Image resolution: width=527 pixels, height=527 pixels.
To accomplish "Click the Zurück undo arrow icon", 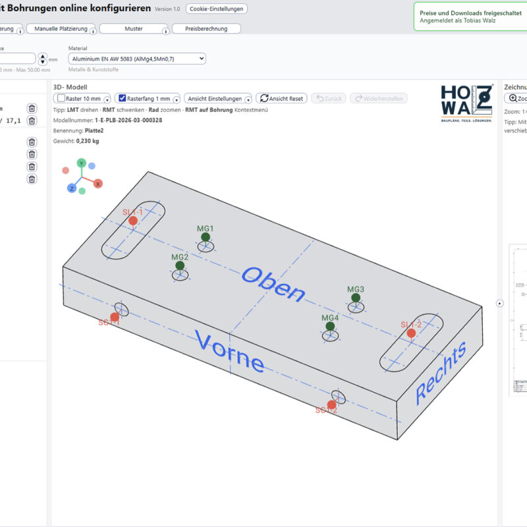I will click(320, 98).
